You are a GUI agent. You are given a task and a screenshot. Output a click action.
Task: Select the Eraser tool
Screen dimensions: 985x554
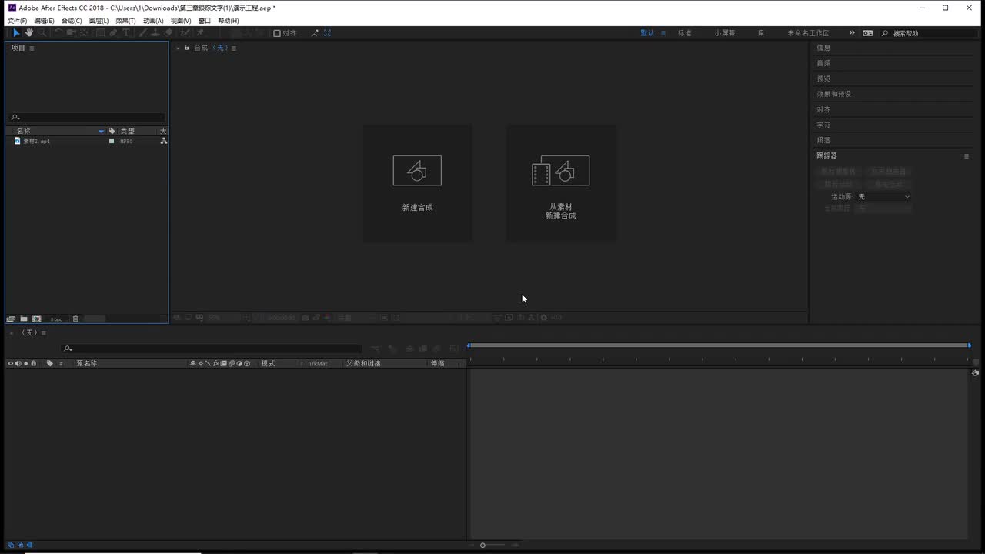[169, 33]
